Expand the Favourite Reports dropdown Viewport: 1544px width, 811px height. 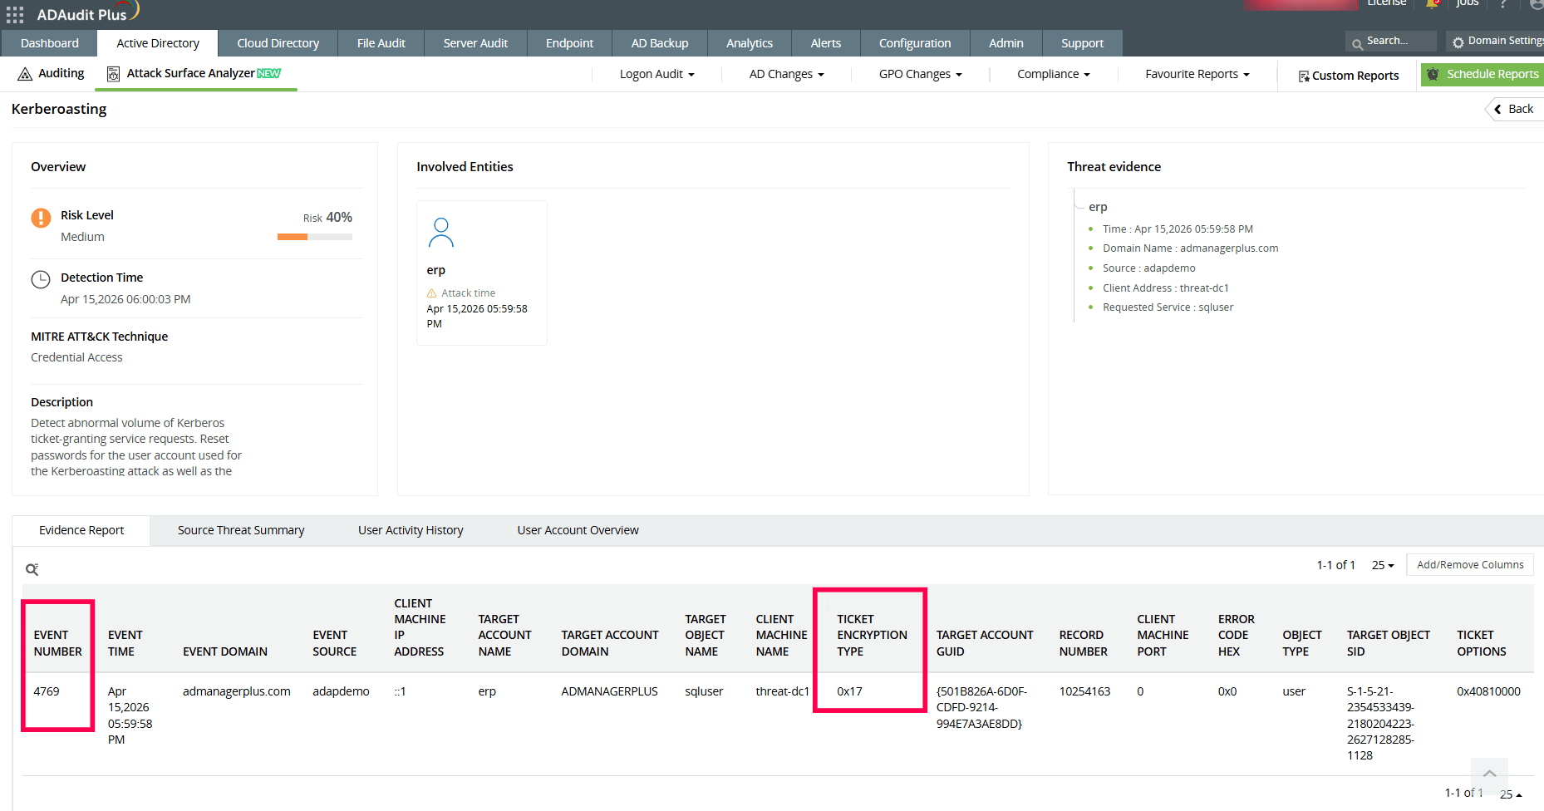(x=1197, y=74)
